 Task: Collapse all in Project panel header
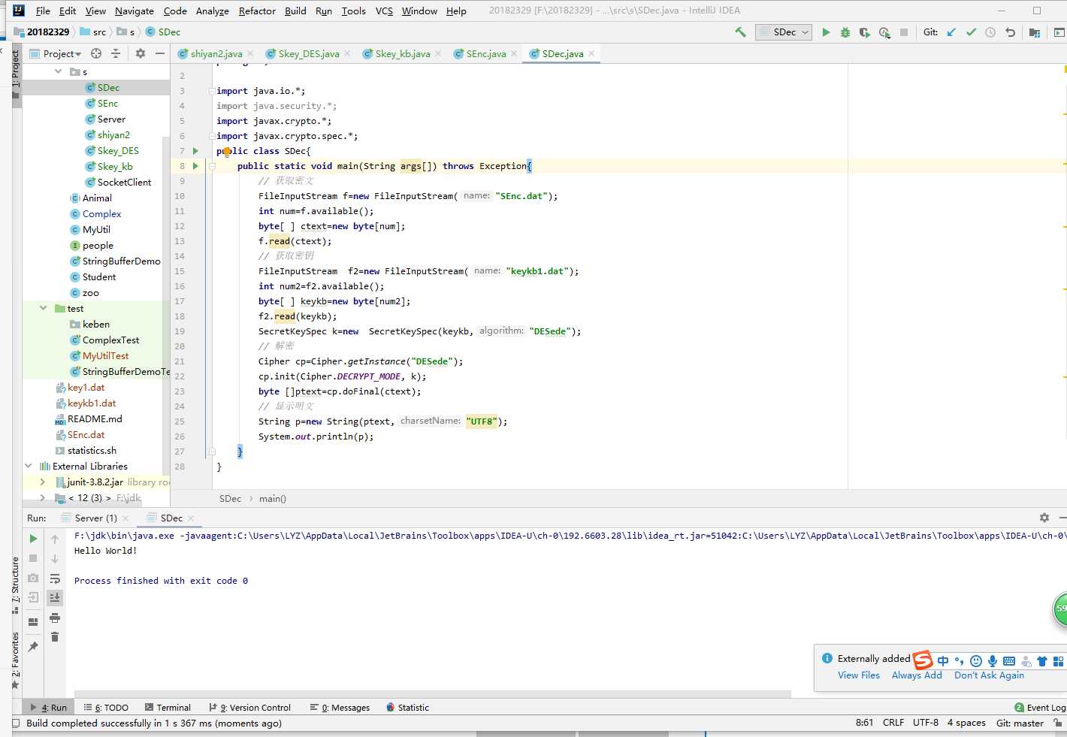tap(116, 53)
